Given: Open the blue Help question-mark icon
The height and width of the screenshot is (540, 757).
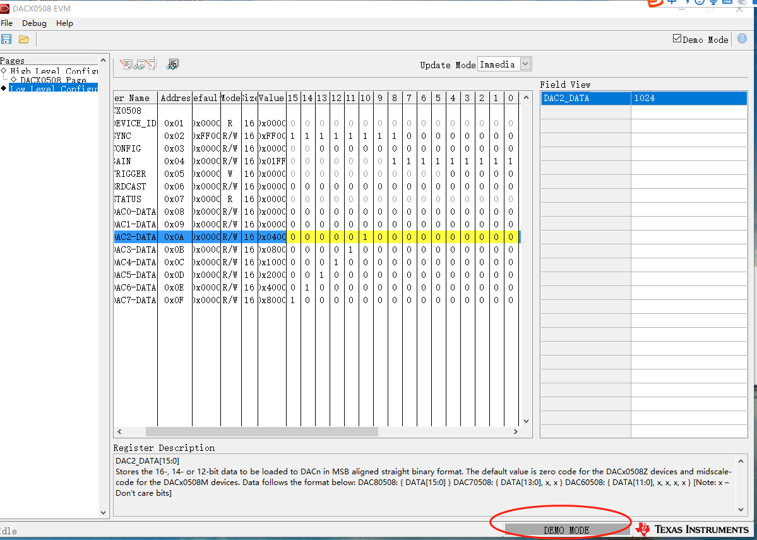Looking at the screenshot, I should tap(742, 39).
